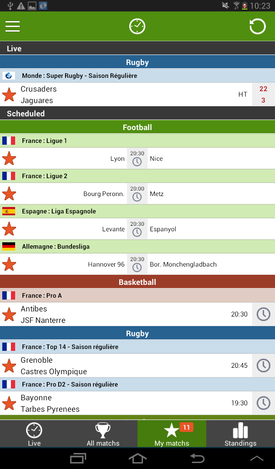
Task: Toggle star on Levante vs Espanyol
Action: 9,229
